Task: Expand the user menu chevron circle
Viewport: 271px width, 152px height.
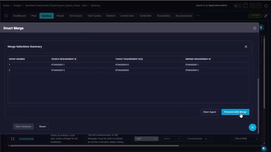Action: (266, 6)
